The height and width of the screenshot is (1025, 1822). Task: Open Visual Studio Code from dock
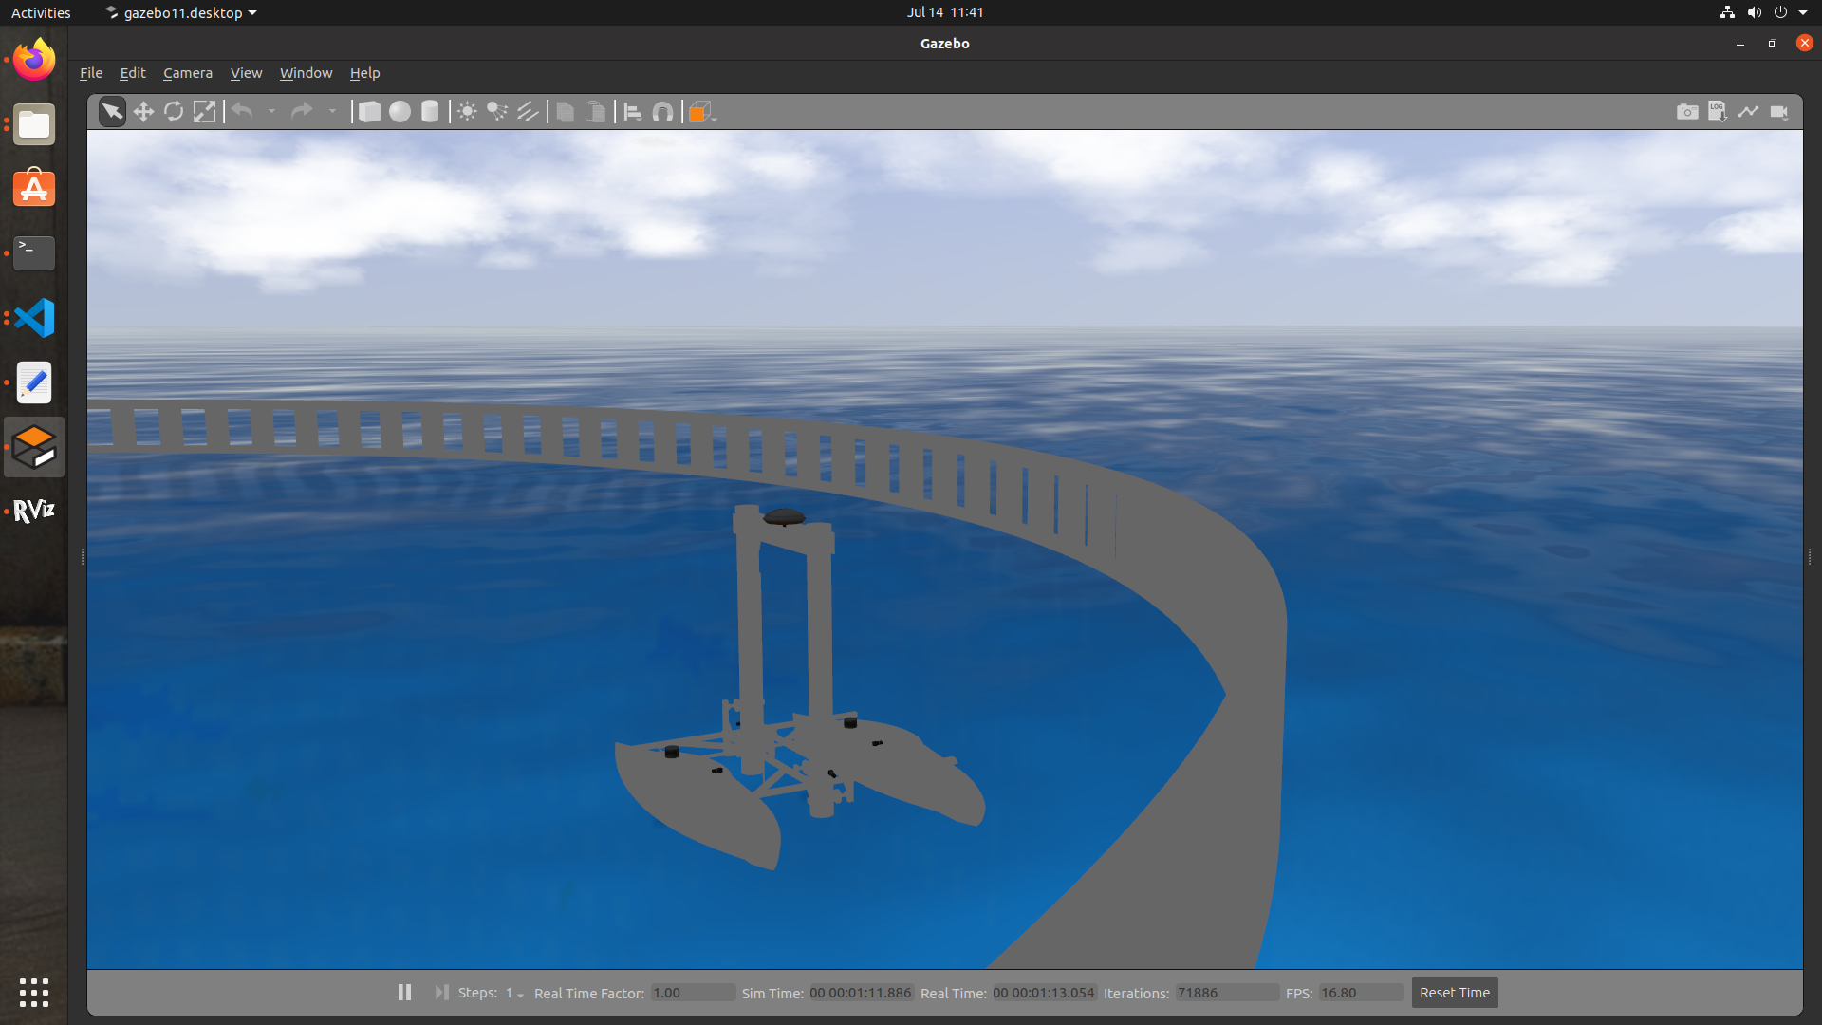coord(34,318)
